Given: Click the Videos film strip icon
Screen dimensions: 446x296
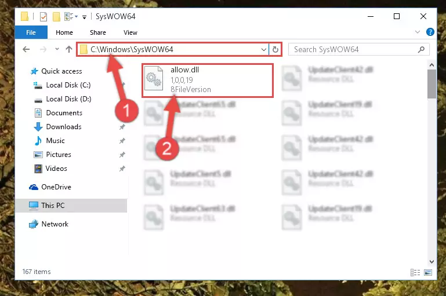Looking at the screenshot, I should (x=38, y=169).
